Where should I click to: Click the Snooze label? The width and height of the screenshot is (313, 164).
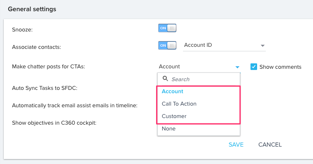tap(22, 30)
